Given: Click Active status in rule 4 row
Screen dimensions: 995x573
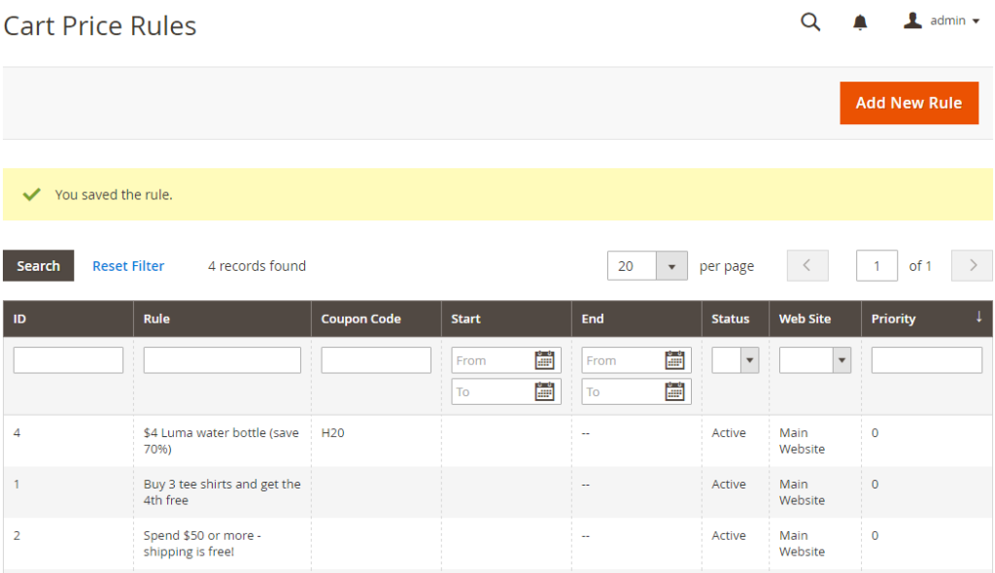Looking at the screenshot, I should click(729, 433).
